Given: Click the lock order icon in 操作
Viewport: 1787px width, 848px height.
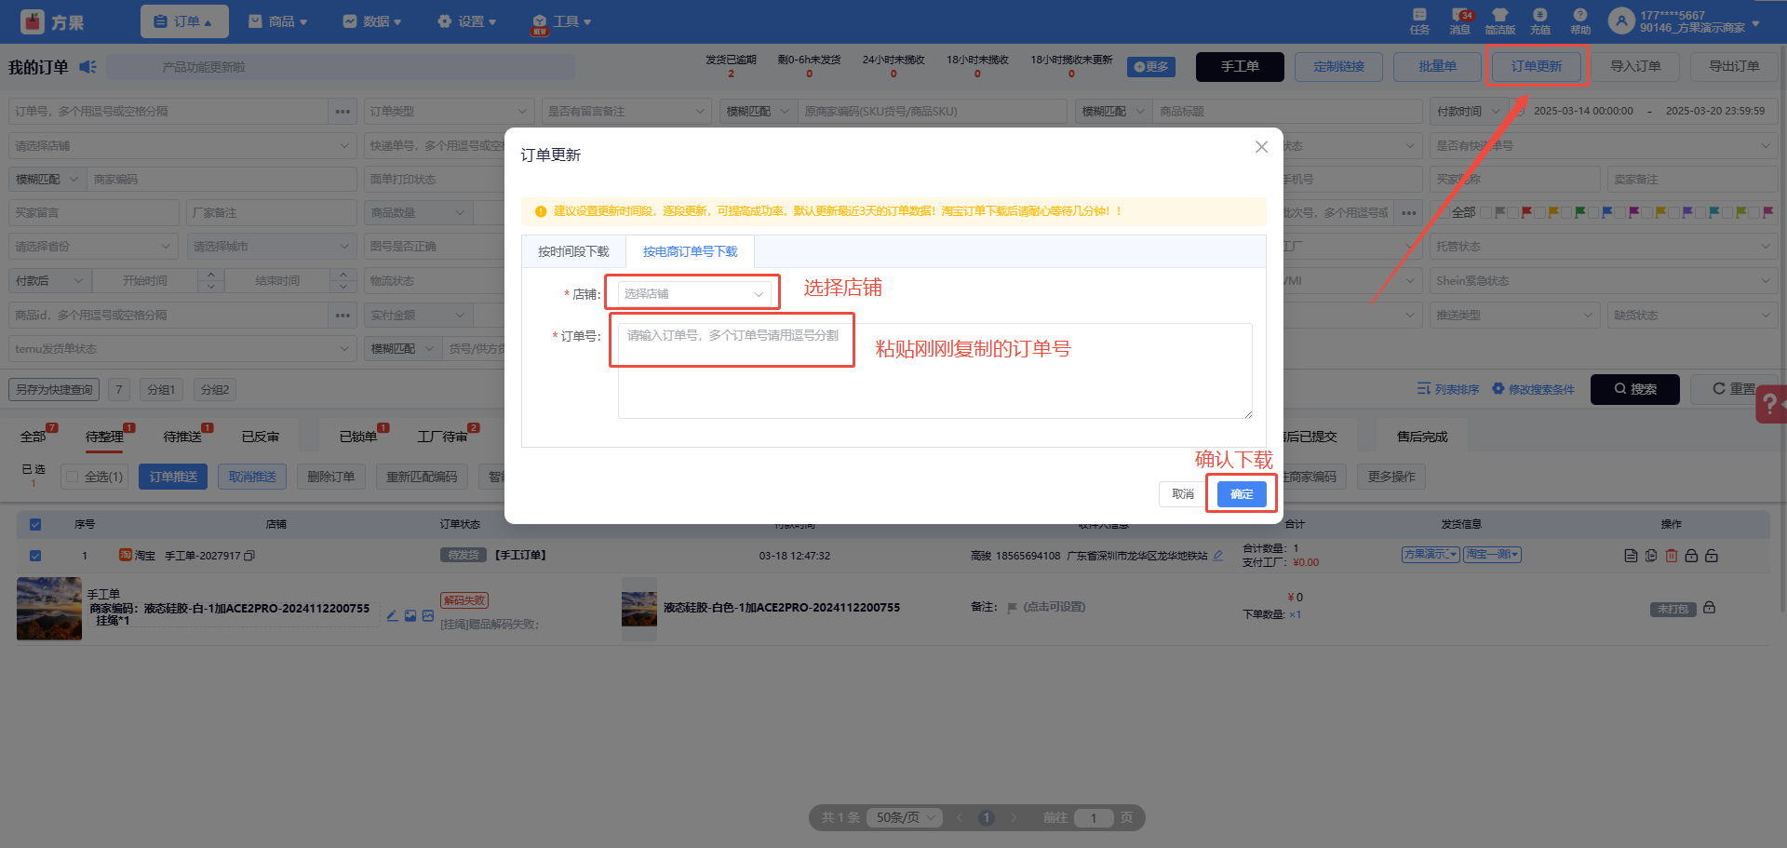Looking at the screenshot, I should click(1691, 556).
